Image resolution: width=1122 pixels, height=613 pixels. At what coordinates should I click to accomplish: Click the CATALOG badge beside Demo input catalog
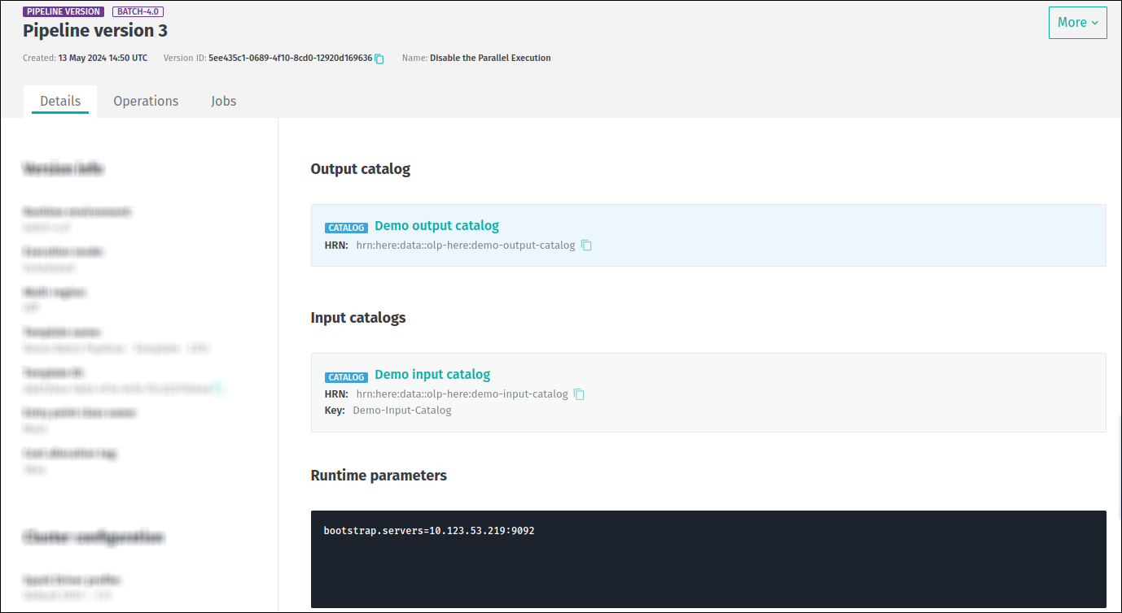pyautogui.click(x=346, y=376)
